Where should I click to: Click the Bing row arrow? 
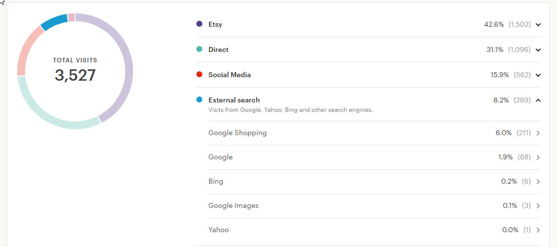point(538,182)
